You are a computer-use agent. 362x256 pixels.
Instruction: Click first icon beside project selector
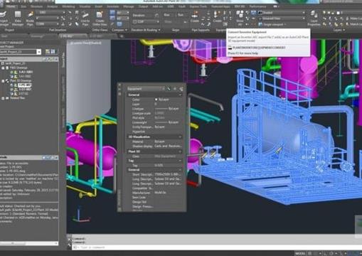click(48, 51)
